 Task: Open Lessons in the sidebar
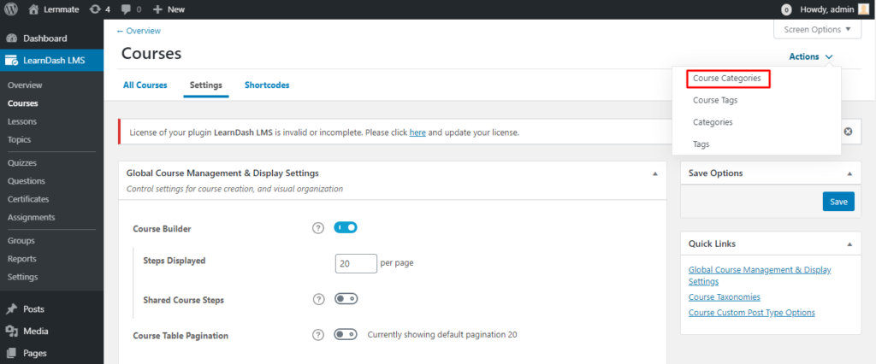[x=22, y=121]
